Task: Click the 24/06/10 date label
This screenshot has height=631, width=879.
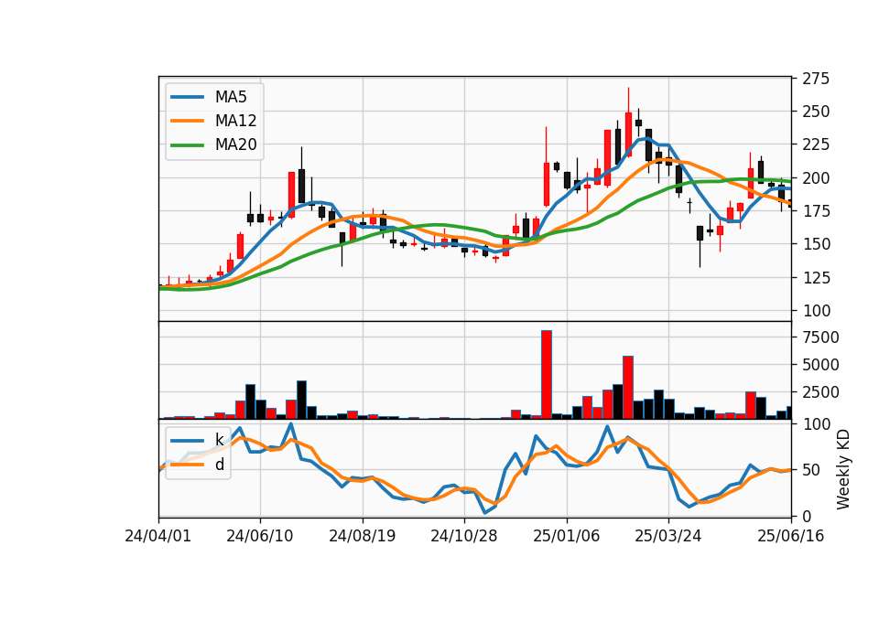Action: [x=259, y=536]
